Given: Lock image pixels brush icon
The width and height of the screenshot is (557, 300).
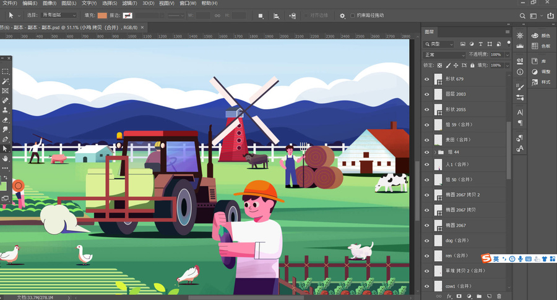Looking at the screenshot, I should tap(448, 65).
